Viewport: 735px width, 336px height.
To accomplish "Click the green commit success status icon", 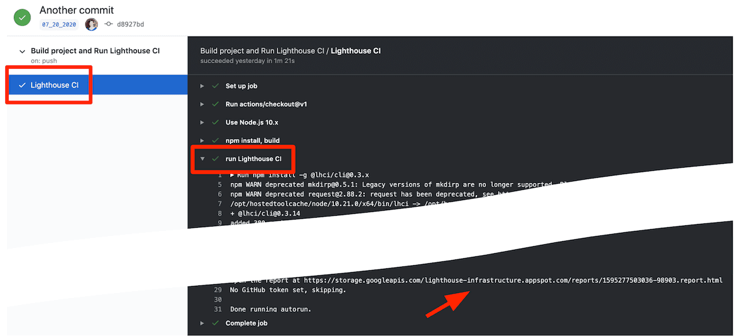I will [x=22, y=17].
